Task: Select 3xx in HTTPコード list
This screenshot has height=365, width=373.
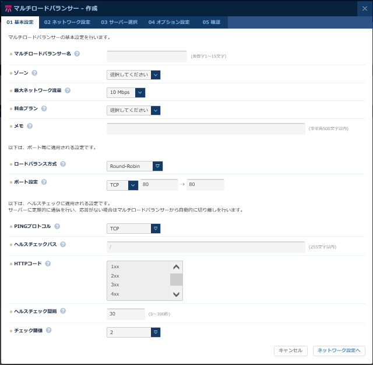Action: tap(139, 285)
